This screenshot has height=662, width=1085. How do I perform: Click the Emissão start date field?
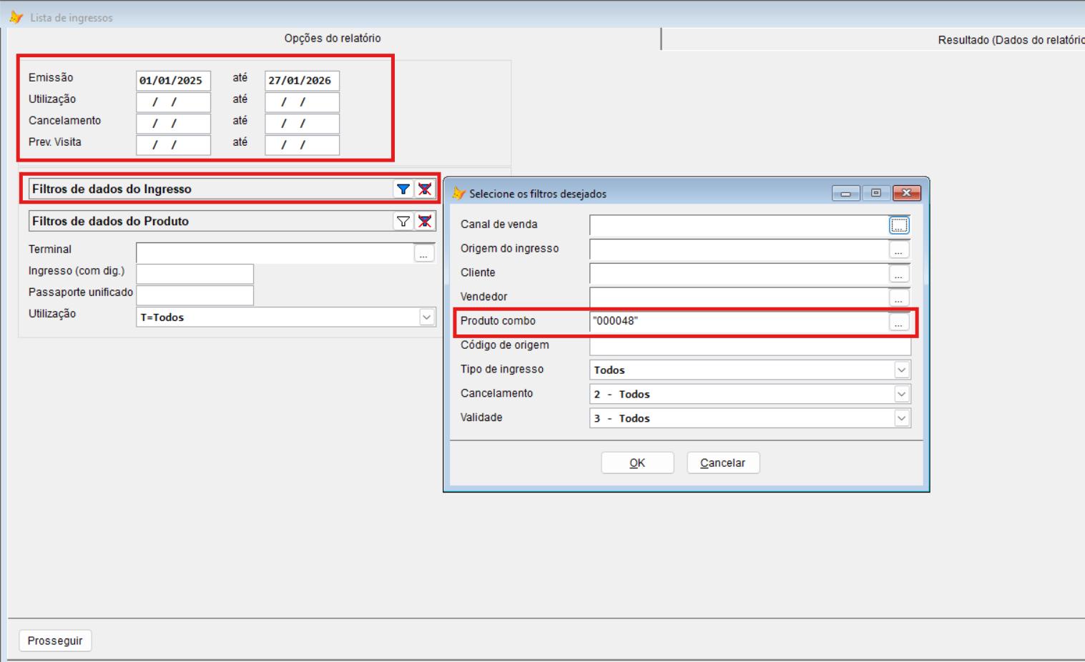173,81
